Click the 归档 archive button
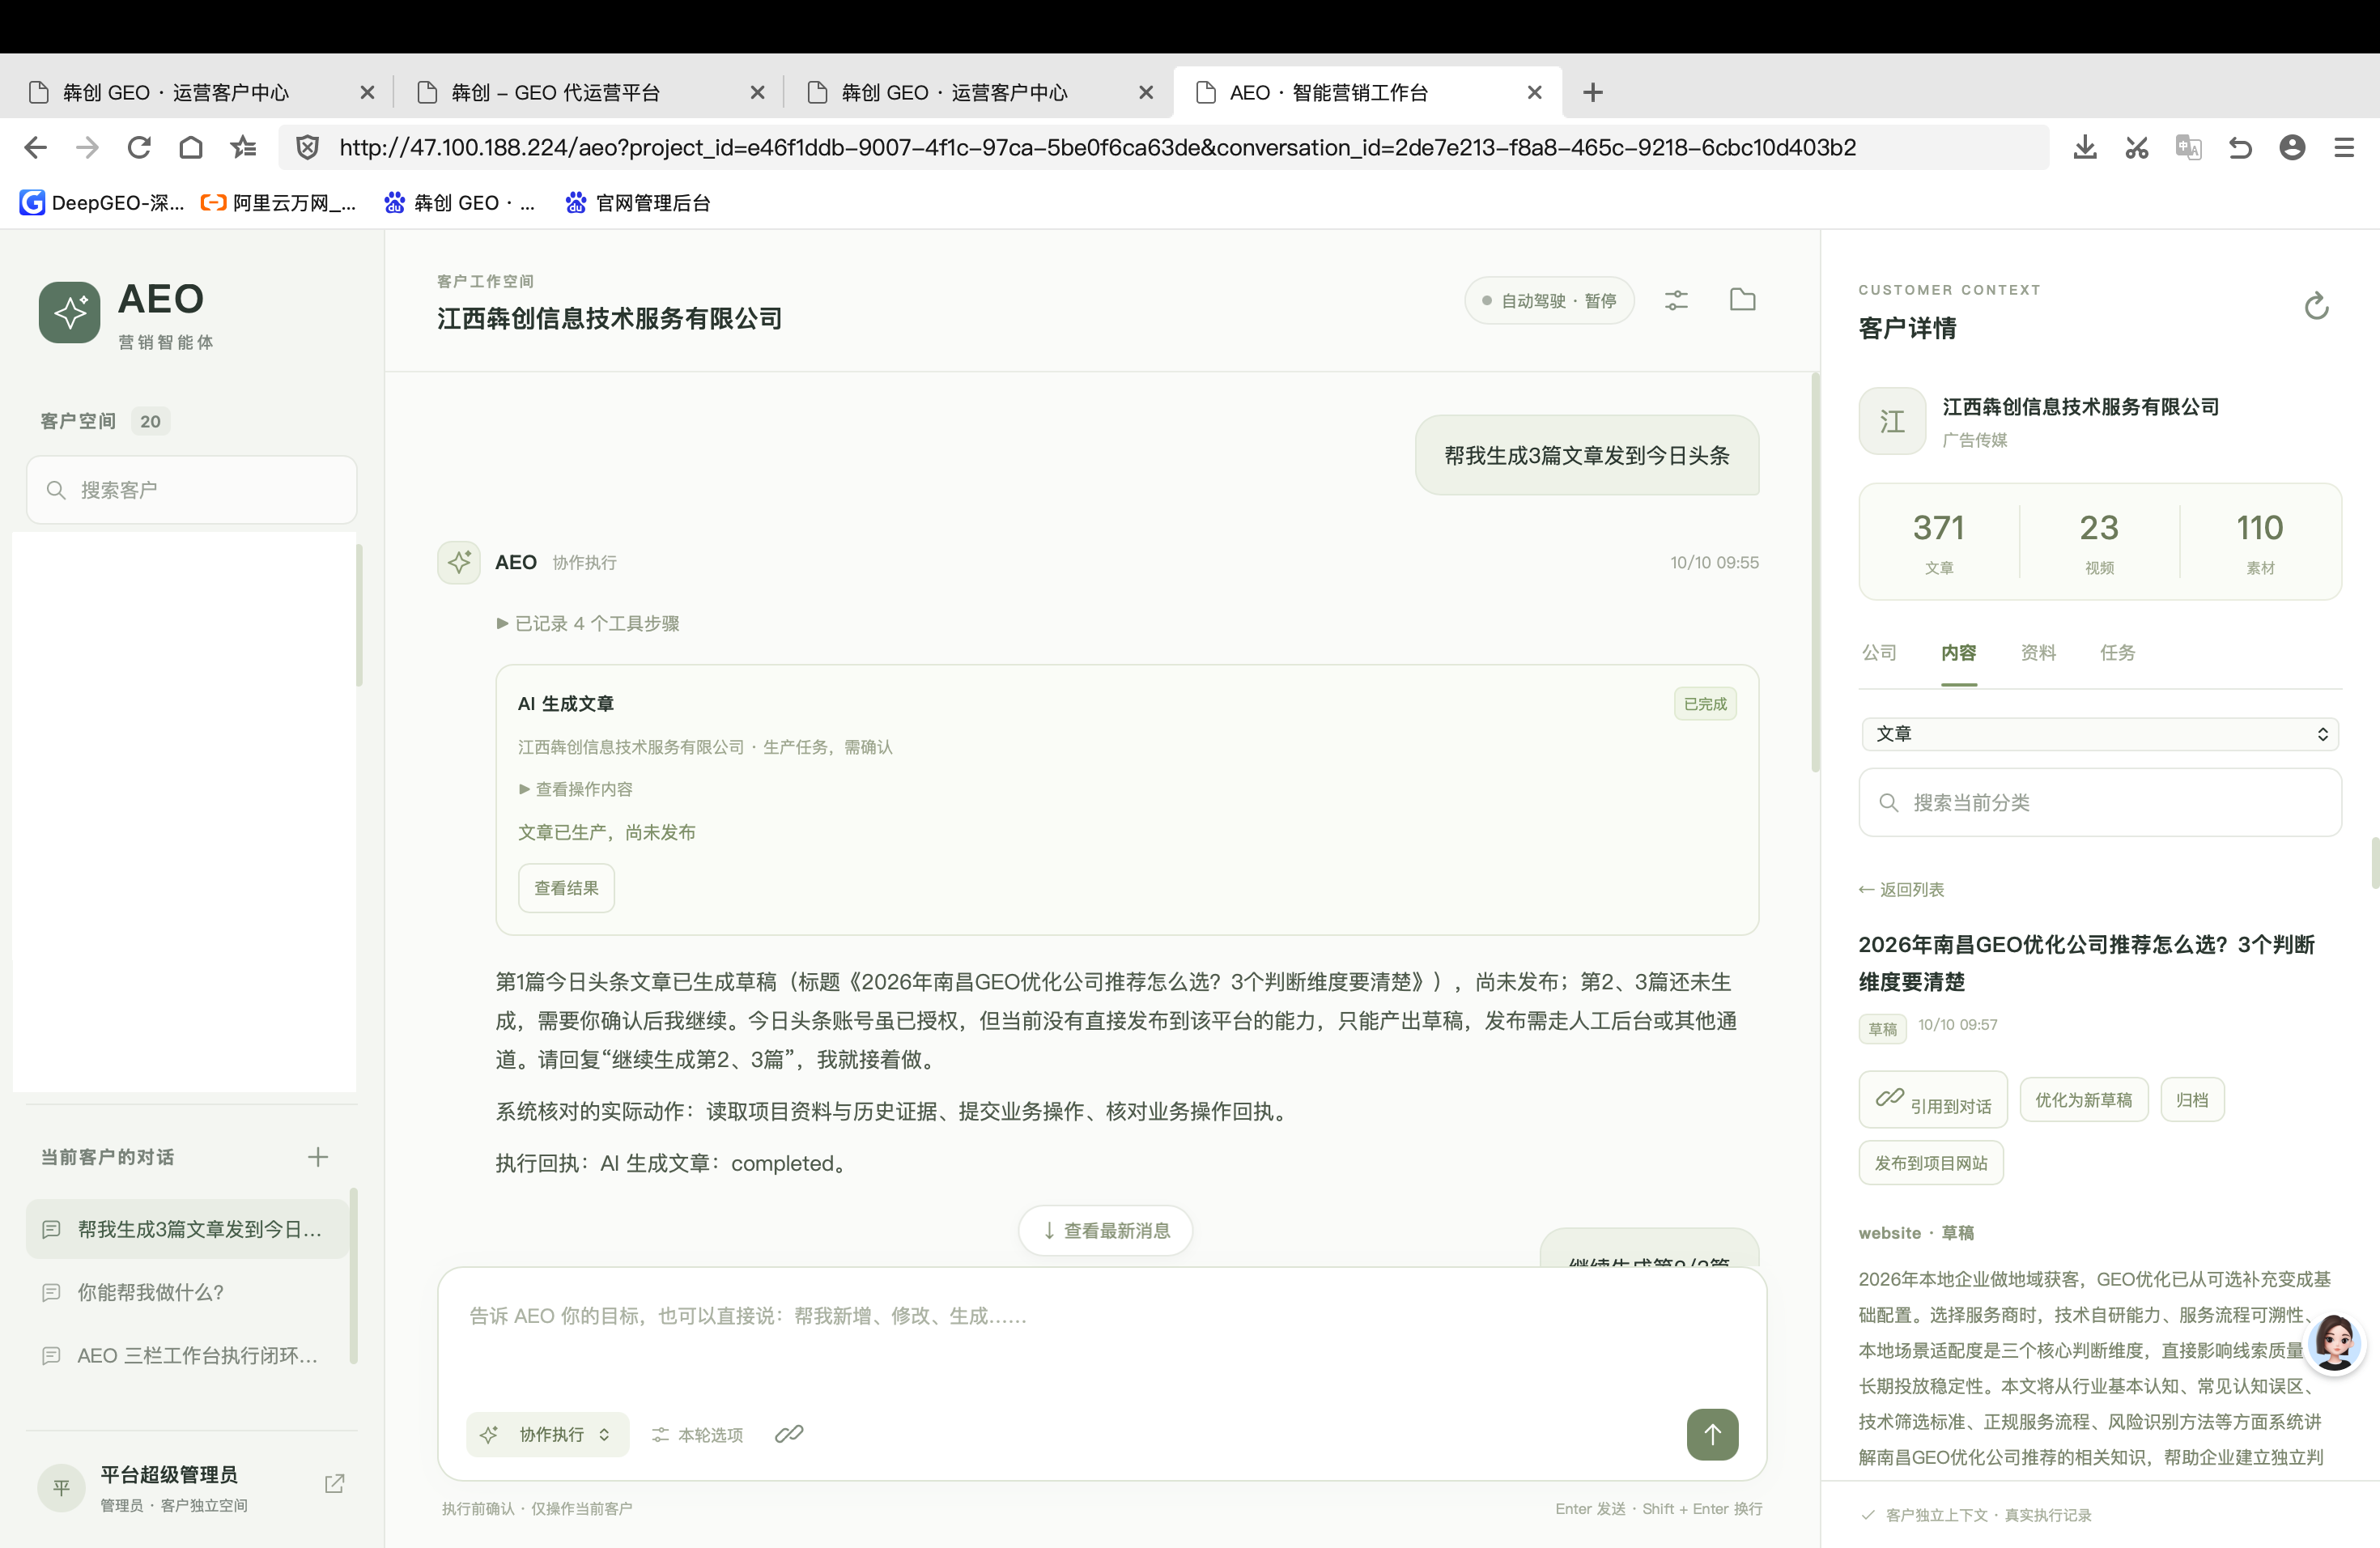Screen dimensions: 2380x1548 2192,1100
